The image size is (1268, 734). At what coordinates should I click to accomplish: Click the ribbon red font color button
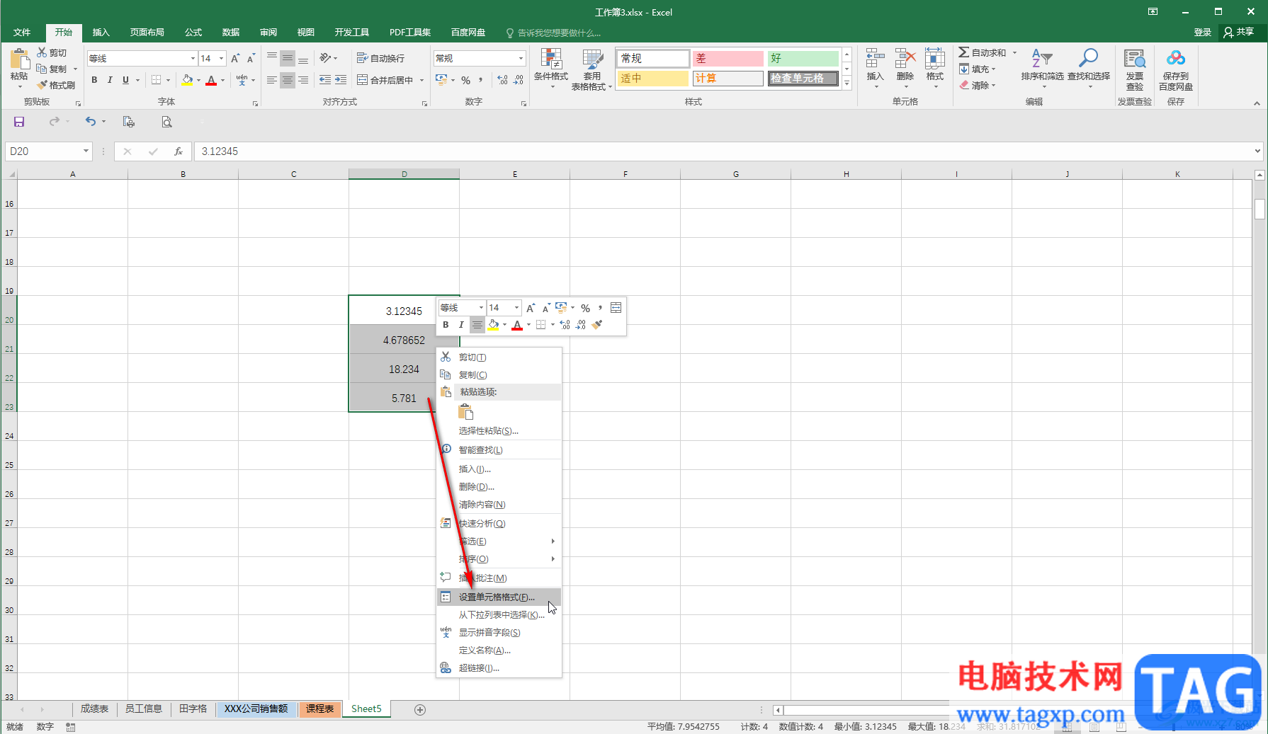point(211,80)
